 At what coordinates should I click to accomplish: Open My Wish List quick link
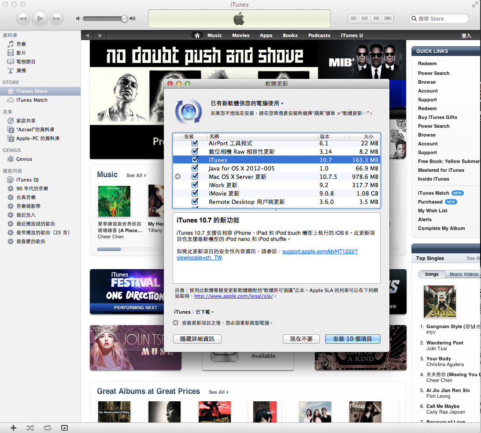pyautogui.click(x=433, y=211)
